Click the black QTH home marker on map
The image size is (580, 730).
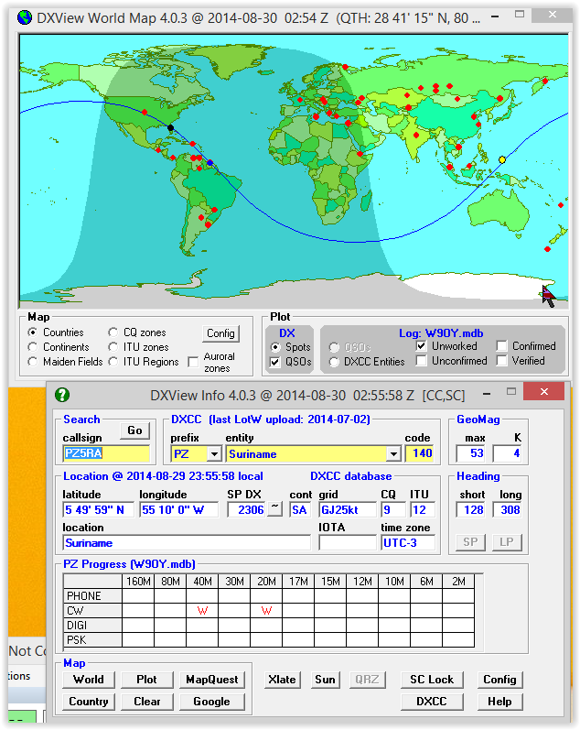coord(171,127)
